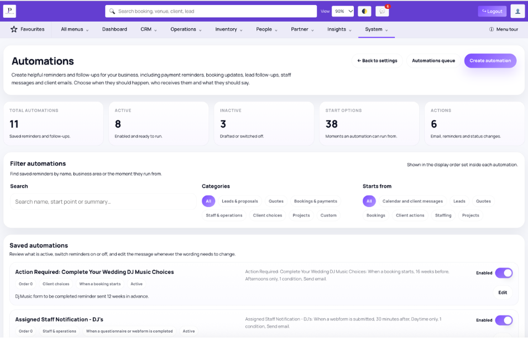This screenshot has height=348, width=528.
Task: Open the Insights menu
Action: click(339, 29)
